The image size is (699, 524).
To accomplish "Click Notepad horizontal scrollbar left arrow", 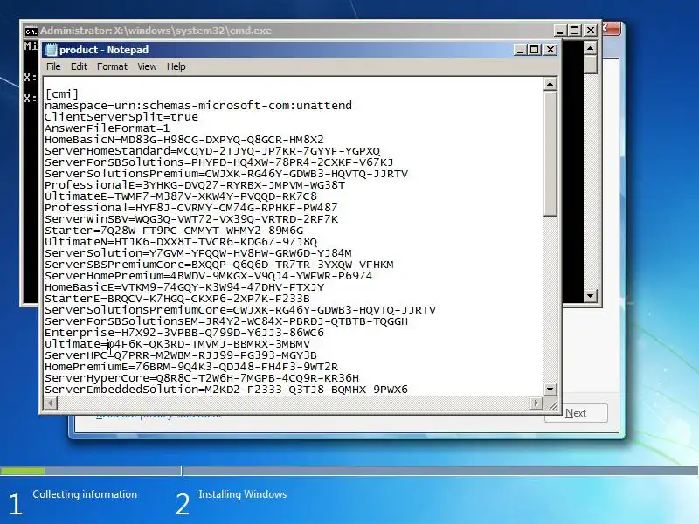I will click(x=51, y=403).
